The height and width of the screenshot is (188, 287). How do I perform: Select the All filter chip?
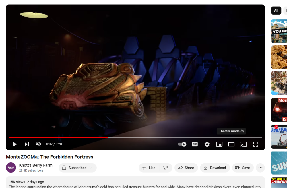[x=276, y=11]
